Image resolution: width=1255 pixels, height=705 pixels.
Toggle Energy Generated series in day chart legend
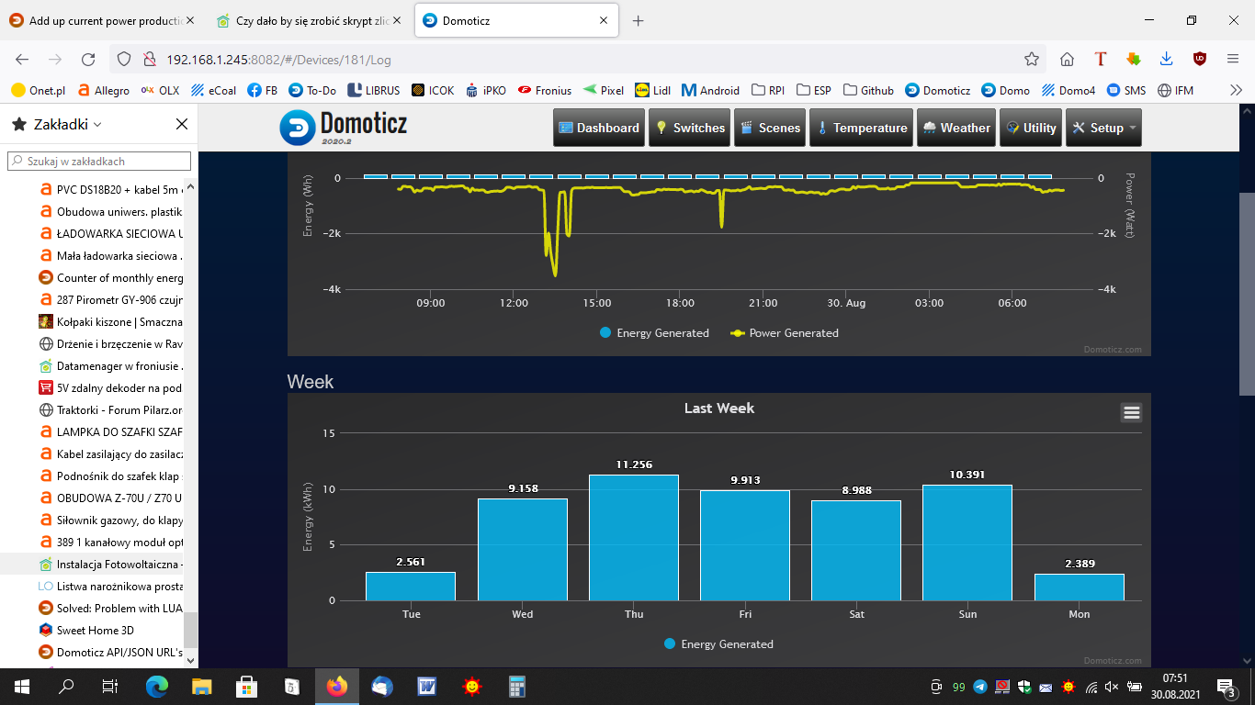coord(654,333)
